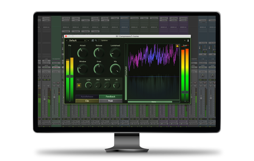Click the EQ Hi knob
This screenshot has height=161, width=254.
click(117, 85)
